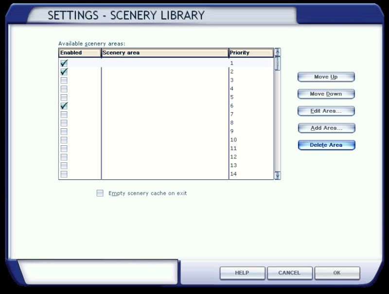Click the Move Down button
Image resolution: width=389 pixels, height=294 pixels.
click(326, 94)
